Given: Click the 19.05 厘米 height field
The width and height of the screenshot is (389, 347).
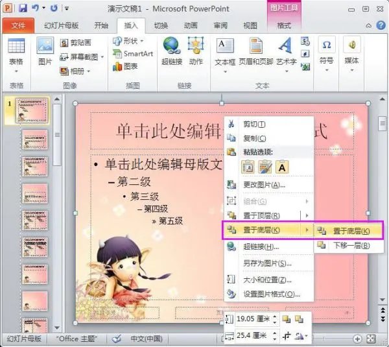Looking at the screenshot, I should pos(252,319).
